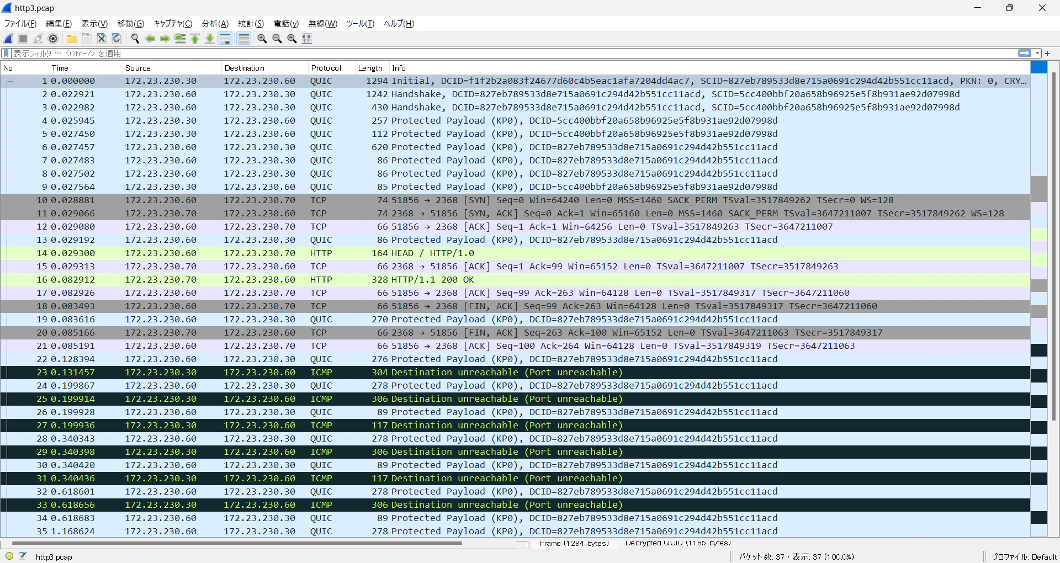The width and height of the screenshot is (1060, 563).
Task: Open display filter bookmarks
Action: (x=7, y=54)
